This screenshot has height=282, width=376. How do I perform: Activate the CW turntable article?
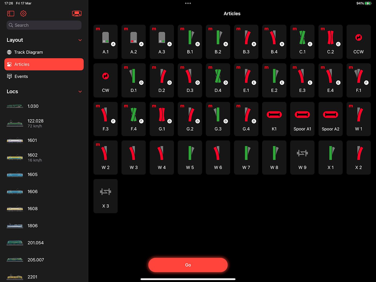pos(106,80)
